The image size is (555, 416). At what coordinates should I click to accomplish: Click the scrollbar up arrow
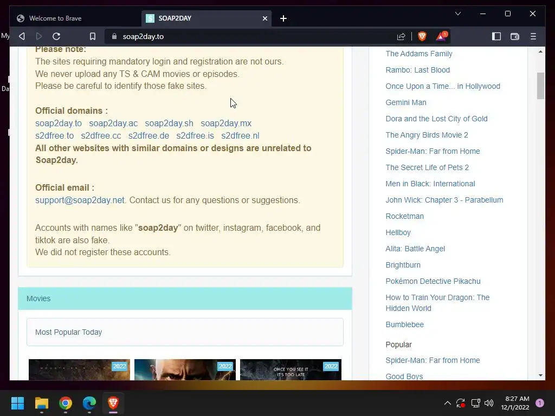point(540,51)
